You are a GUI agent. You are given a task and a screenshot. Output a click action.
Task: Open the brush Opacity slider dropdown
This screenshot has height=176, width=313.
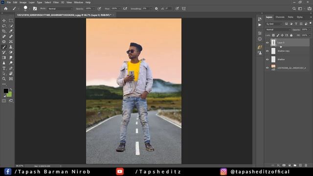pos(93,9)
